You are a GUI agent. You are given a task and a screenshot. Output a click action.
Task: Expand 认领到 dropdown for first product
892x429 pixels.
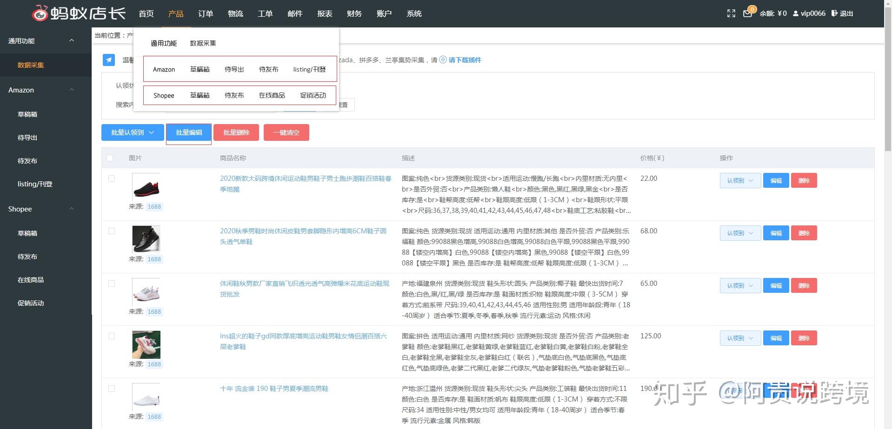[x=740, y=180]
